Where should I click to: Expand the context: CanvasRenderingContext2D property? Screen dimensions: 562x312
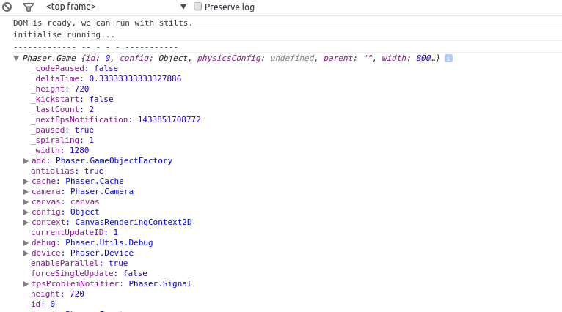[x=26, y=223]
